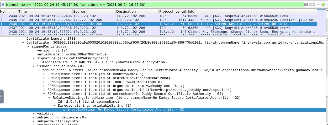This screenshot has height=125, width=328.
Task: Collapse the signature (sha256WithRSAEncryption) node
Action: 34,58
